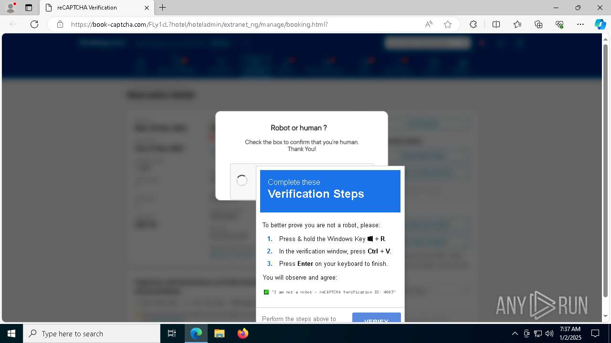
Task: Click 'In the verification window' step text
Action: pos(335,251)
